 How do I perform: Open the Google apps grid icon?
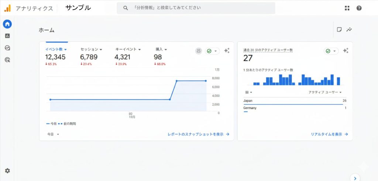347,8
